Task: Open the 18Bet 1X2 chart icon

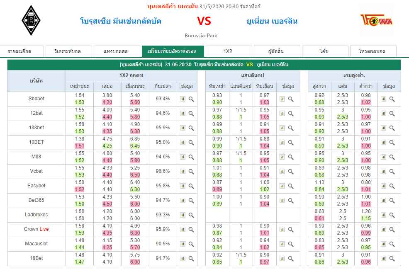Action: [x=183, y=259]
